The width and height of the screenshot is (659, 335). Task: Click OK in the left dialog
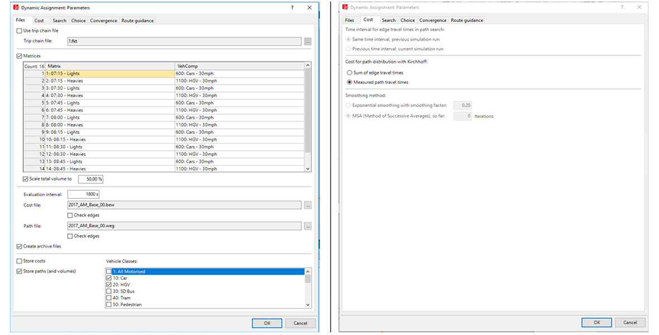tap(268, 323)
